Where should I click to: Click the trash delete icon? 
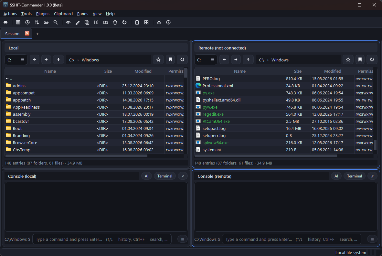pos(115,22)
